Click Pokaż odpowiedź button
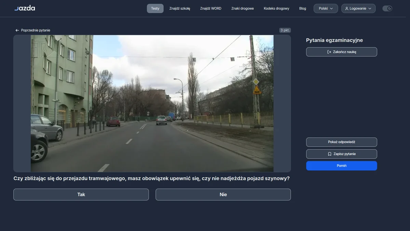This screenshot has width=410, height=231. (x=342, y=142)
